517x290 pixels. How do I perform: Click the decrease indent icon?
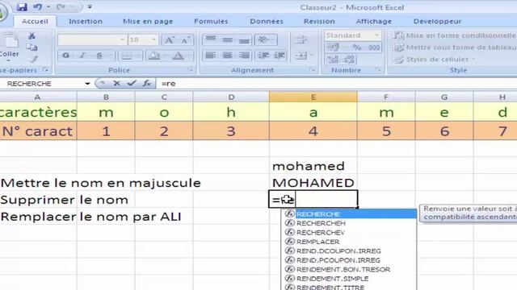click(263, 56)
